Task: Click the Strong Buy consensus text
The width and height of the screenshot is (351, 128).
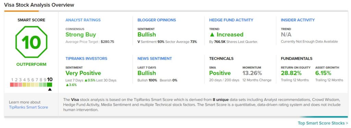Action: click(81, 35)
